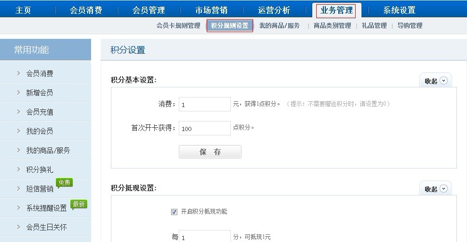Collapse the 积分抵现设置 section with 收起

coord(436,189)
